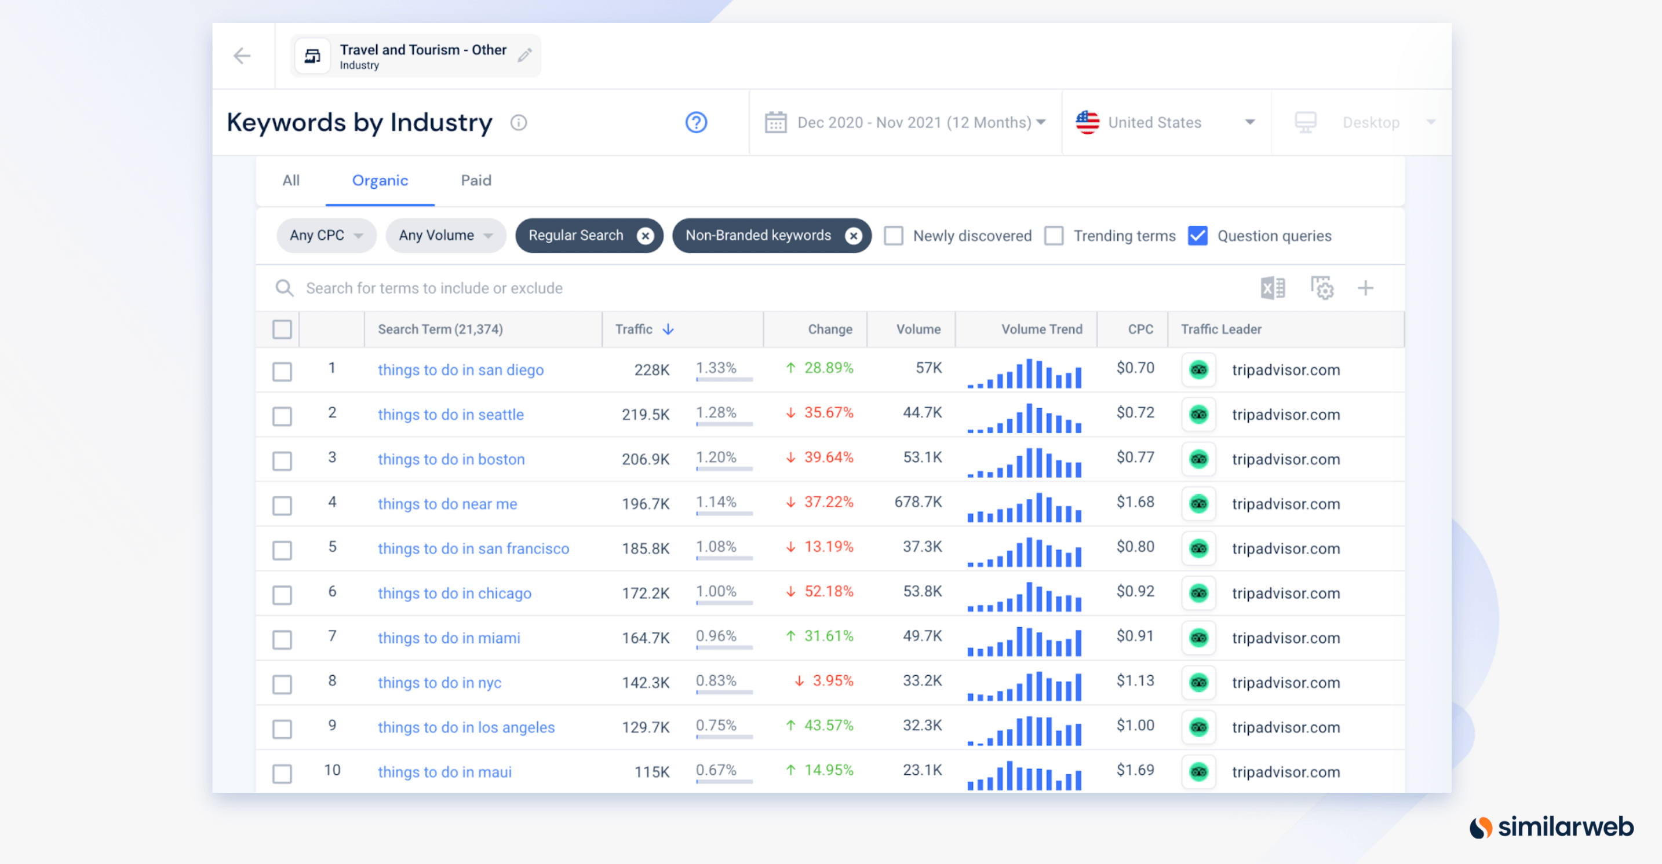
Task: Click tripadvisor icon in the los angeles row
Action: point(1199,727)
